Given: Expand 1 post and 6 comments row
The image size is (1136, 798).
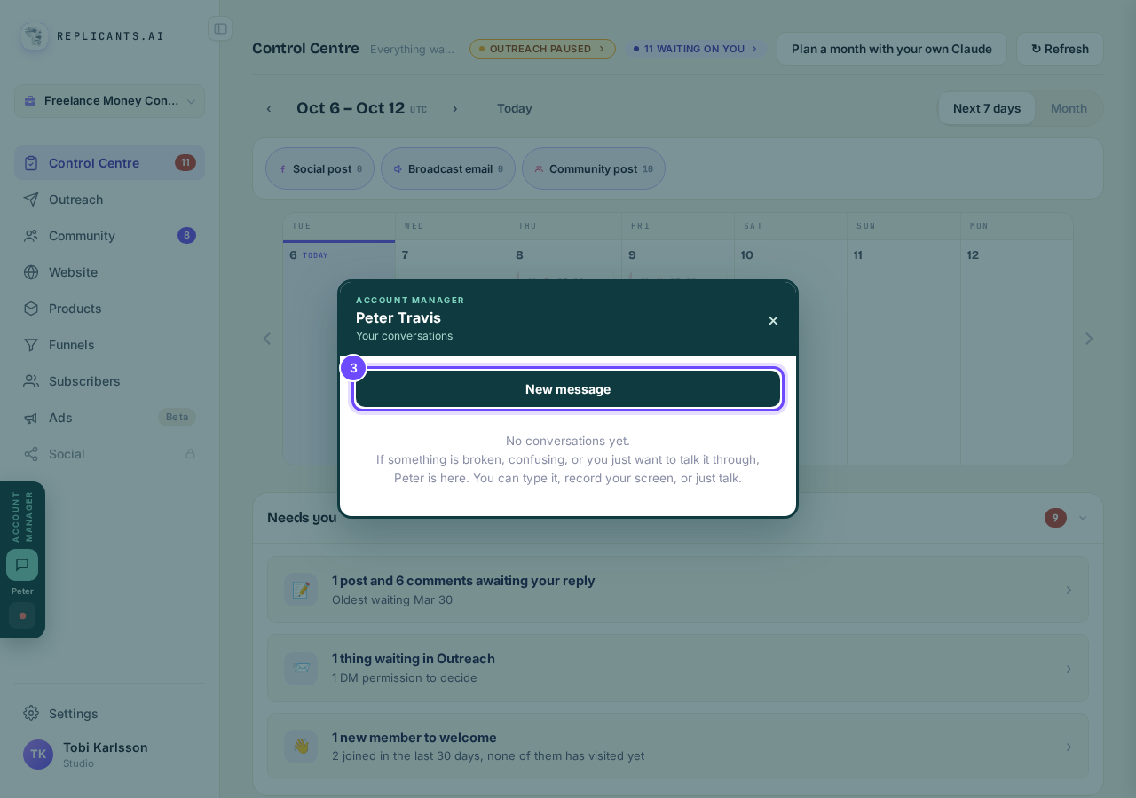Looking at the screenshot, I should [x=678, y=590].
